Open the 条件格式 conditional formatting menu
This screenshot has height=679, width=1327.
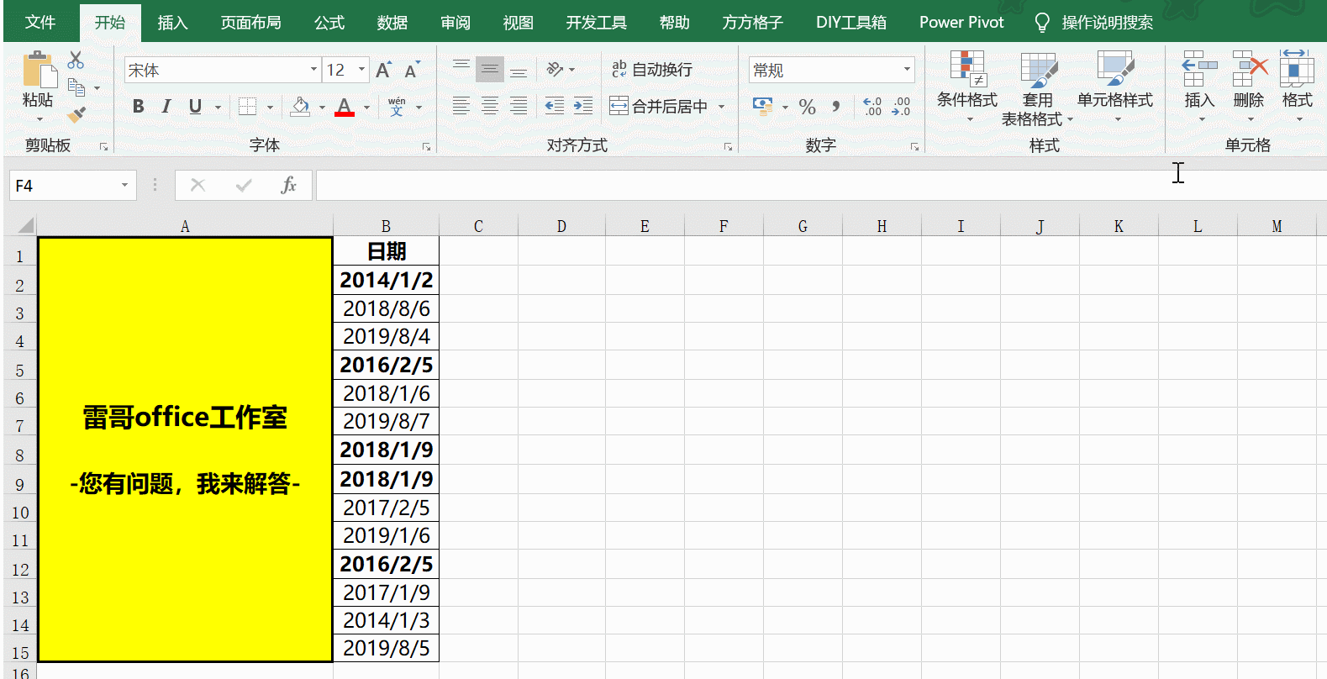(967, 87)
